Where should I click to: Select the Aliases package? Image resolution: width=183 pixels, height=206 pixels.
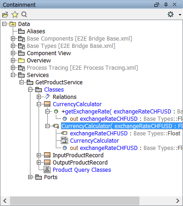click(x=36, y=31)
